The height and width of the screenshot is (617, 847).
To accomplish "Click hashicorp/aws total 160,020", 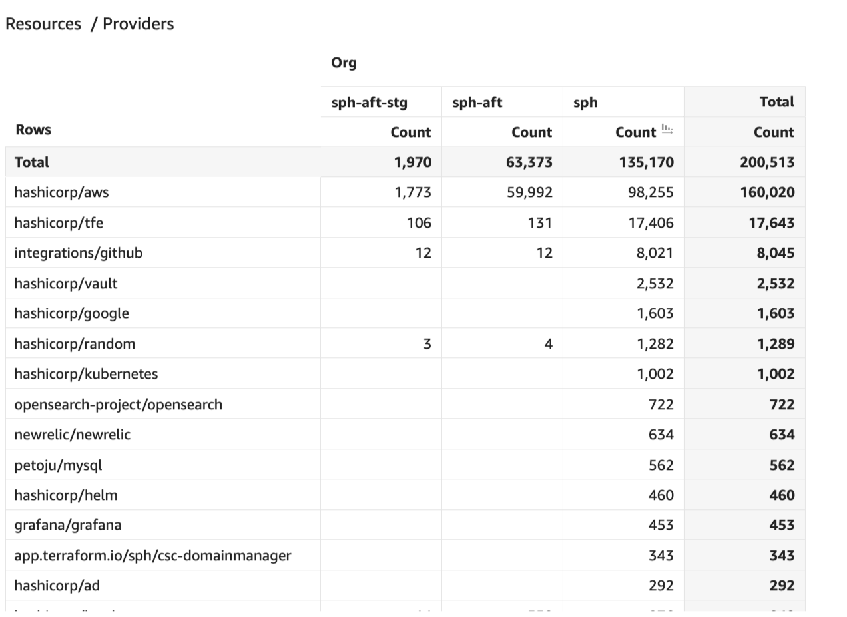I will click(x=767, y=192).
